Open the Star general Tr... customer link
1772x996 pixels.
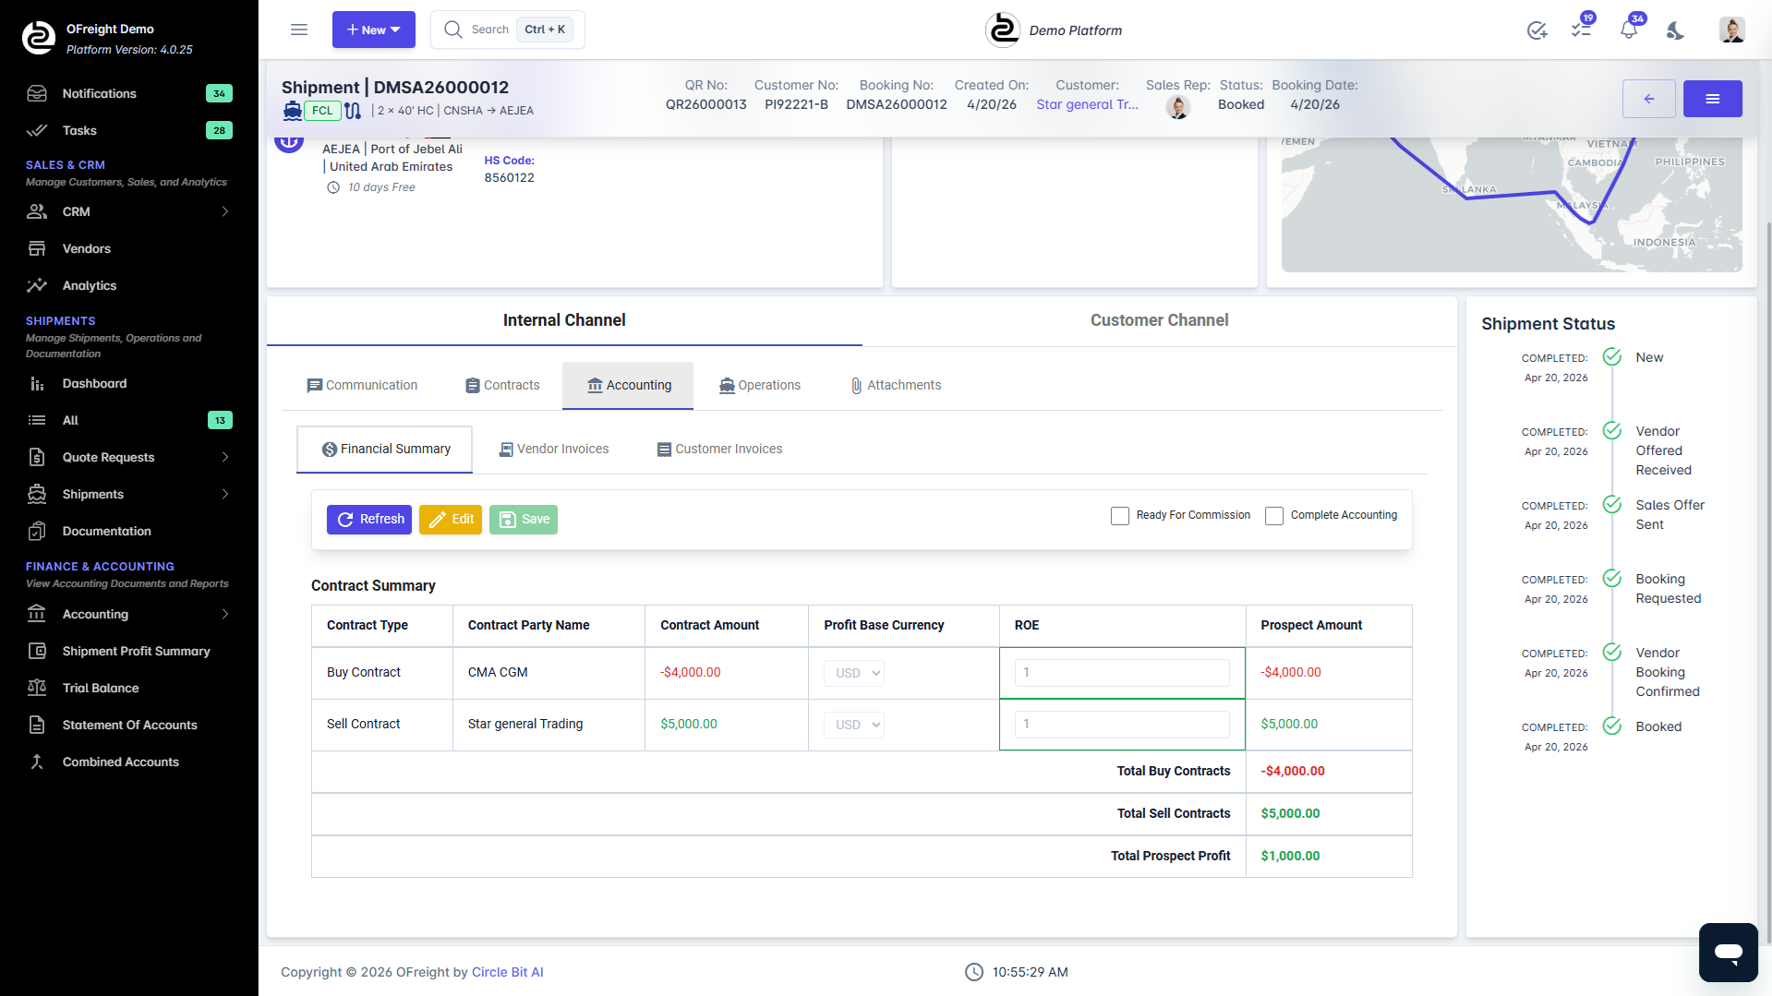tap(1087, 104)
